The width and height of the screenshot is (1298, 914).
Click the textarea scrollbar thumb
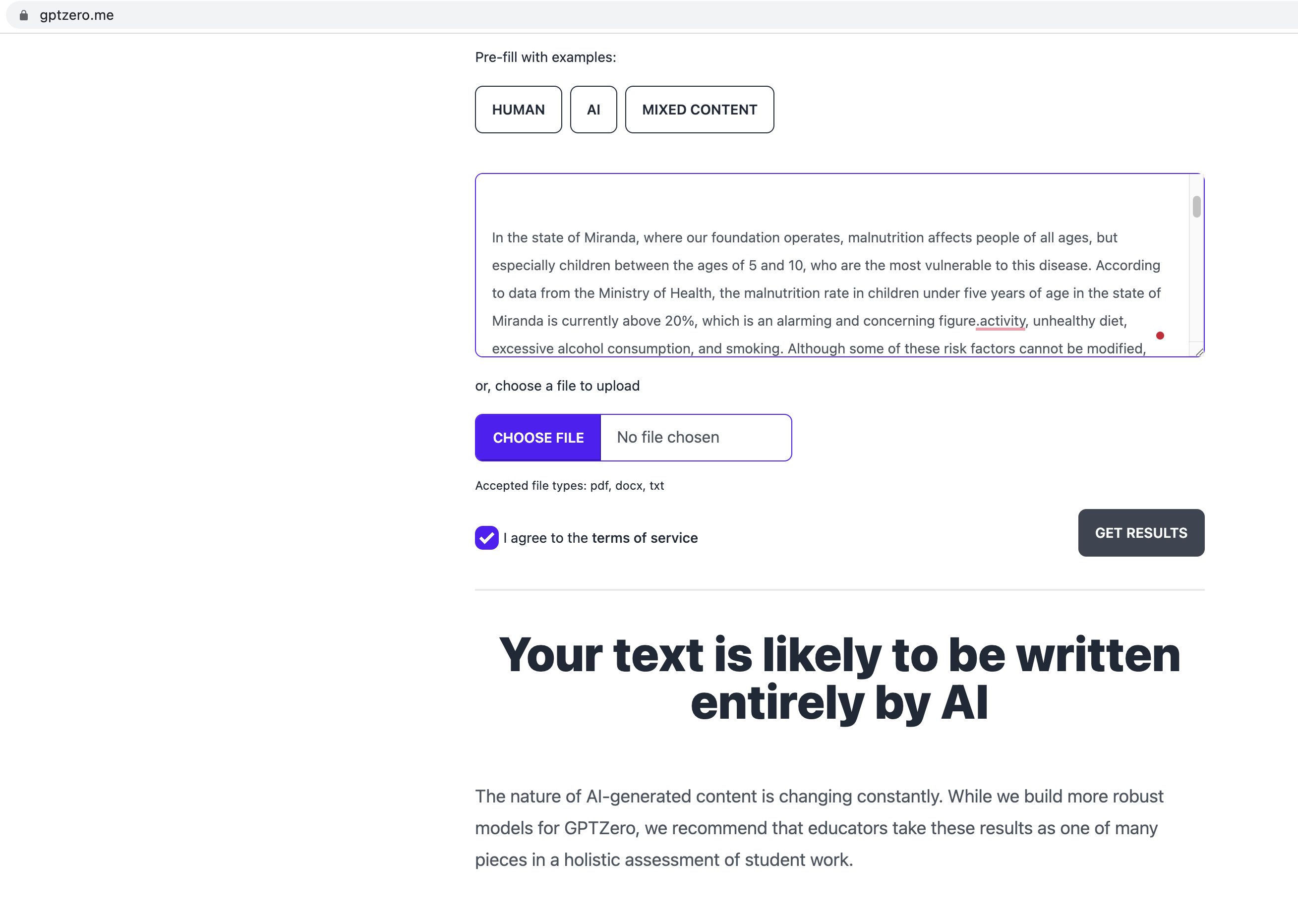pos(1196,207)
